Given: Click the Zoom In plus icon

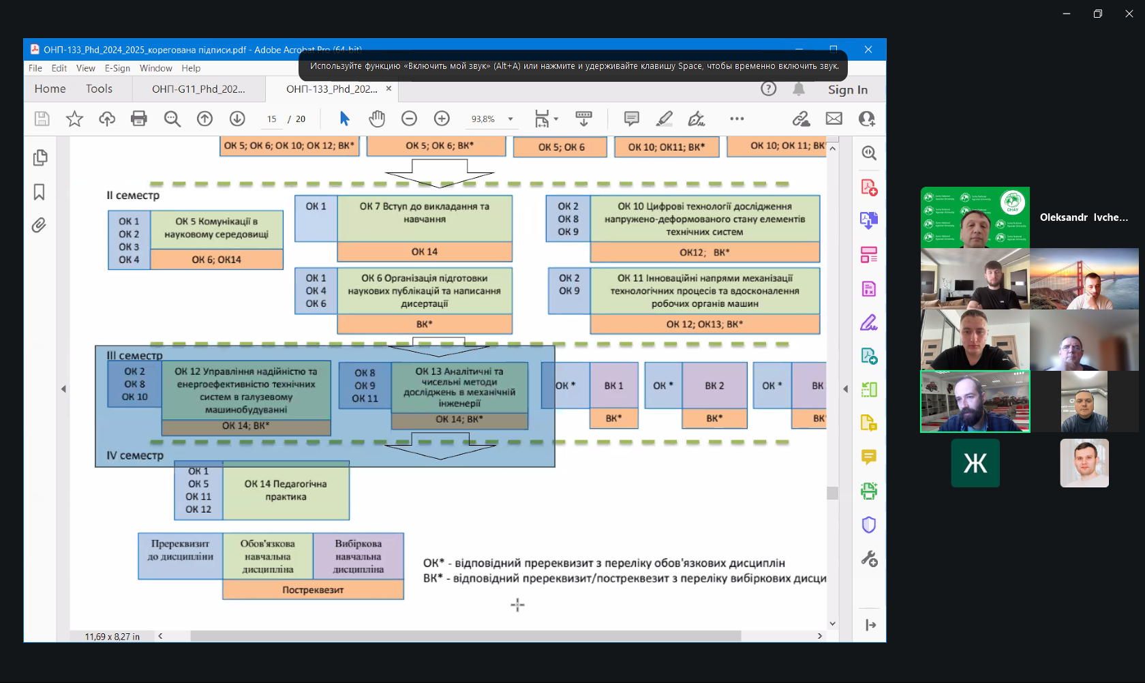Looking at the screenshot, I should 442,119.
